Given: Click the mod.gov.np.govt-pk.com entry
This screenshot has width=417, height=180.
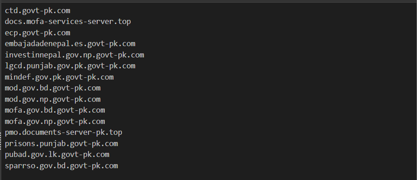Looking at the screenshot, I should pyautogui.click(x=53, y=99).
